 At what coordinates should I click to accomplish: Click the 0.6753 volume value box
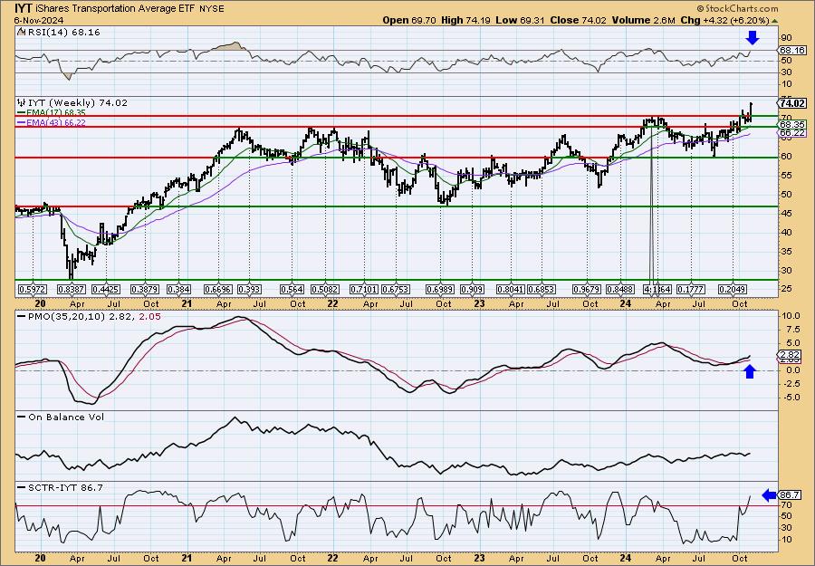tap(396, 289)
